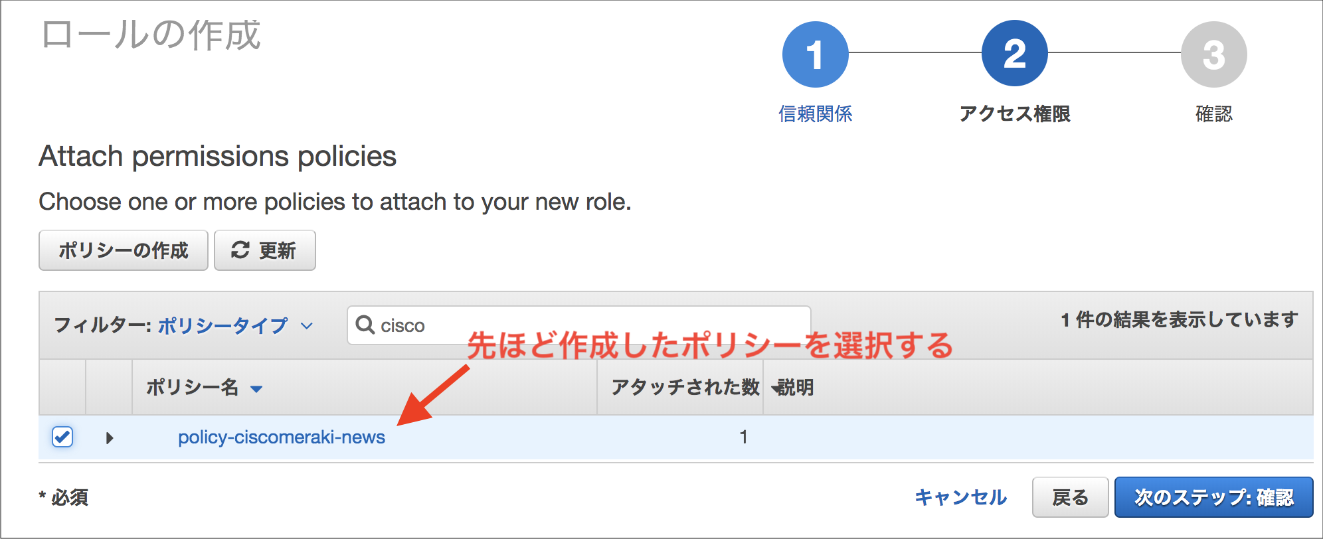Click the ポリシー名 sort arrow icon
Screen dimensions: 1323x539
coord(256,389)
